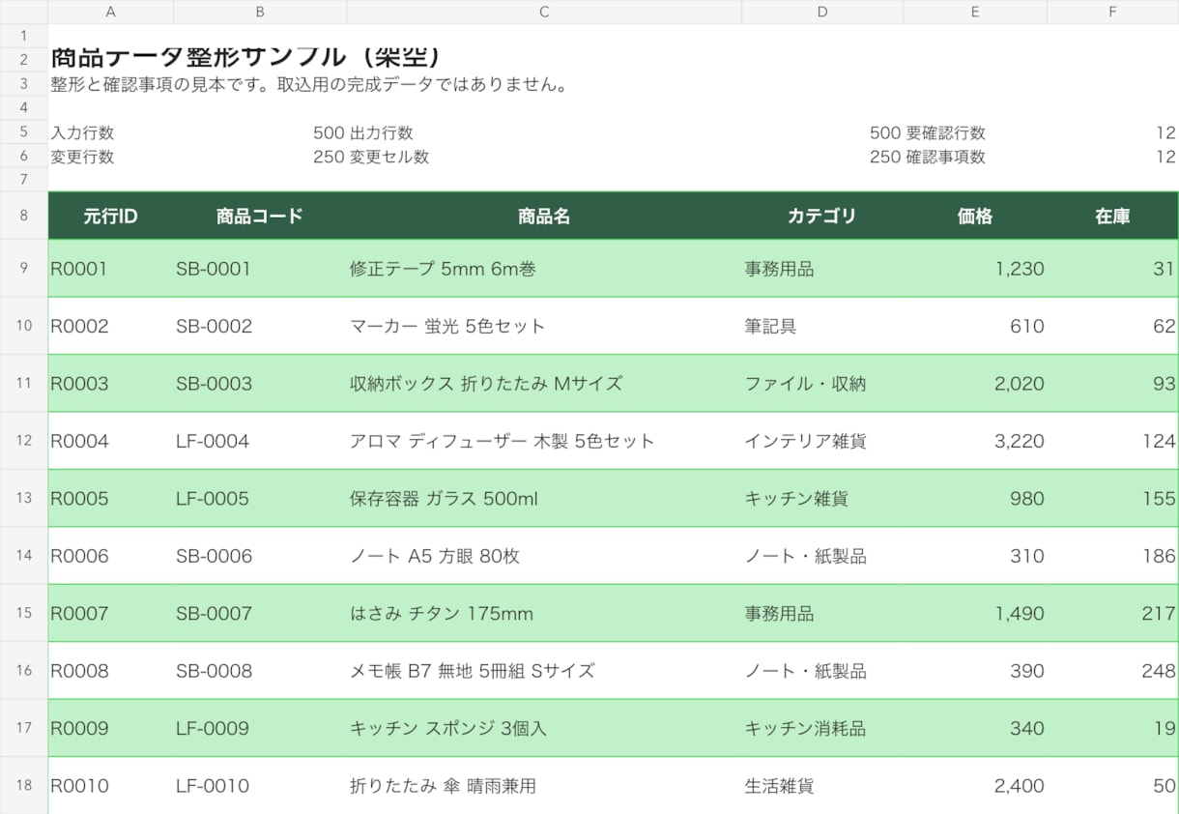Select price cell 2,400
The height and width of the screenshot is (814, 1179).
click(x=975, y=785)
